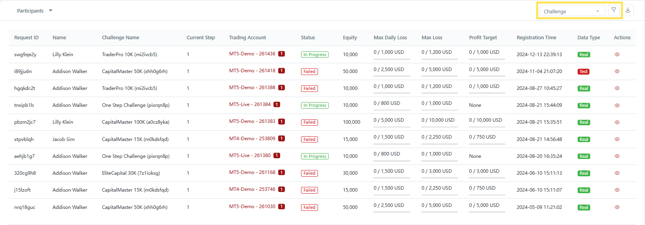Click eye icon for request nrq18guc
This screenshot has height=225, width=645.
coord(617,207)
